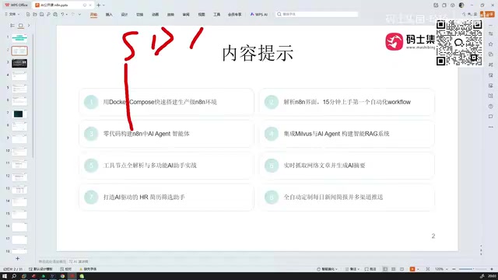
Task: Click the fit slide to window icon
Action: [428, 269]
